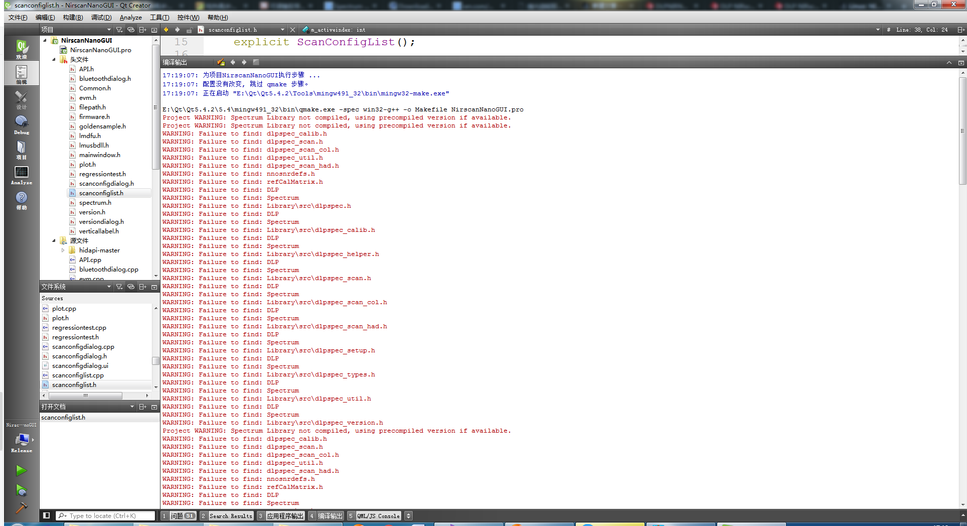The height and width of the screenshot is (526, 967).
Task: Open the Projects mode in sidebar
Action: pos(22,150)
